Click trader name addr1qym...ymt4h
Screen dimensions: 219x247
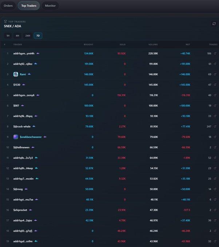24,53
